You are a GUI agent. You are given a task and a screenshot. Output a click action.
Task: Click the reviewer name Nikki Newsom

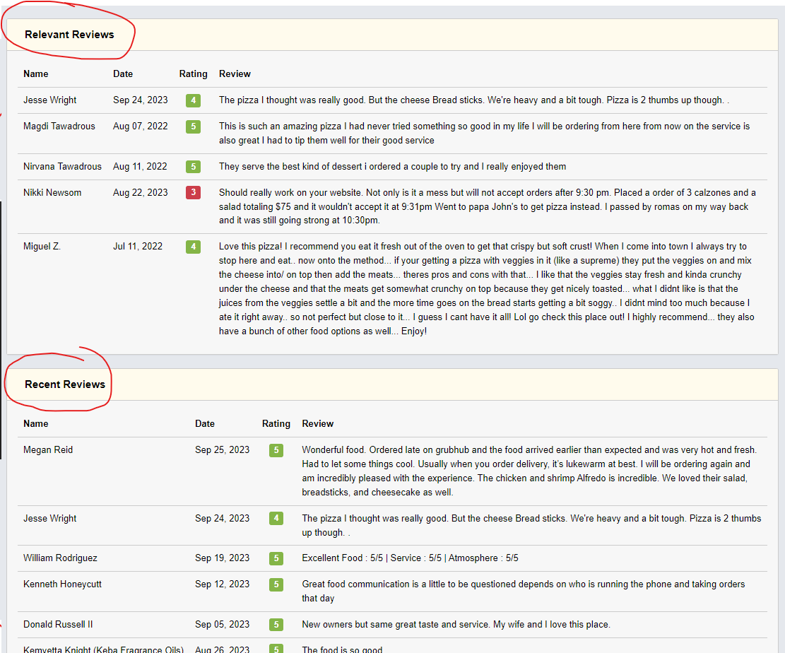(x=52, y=193)
